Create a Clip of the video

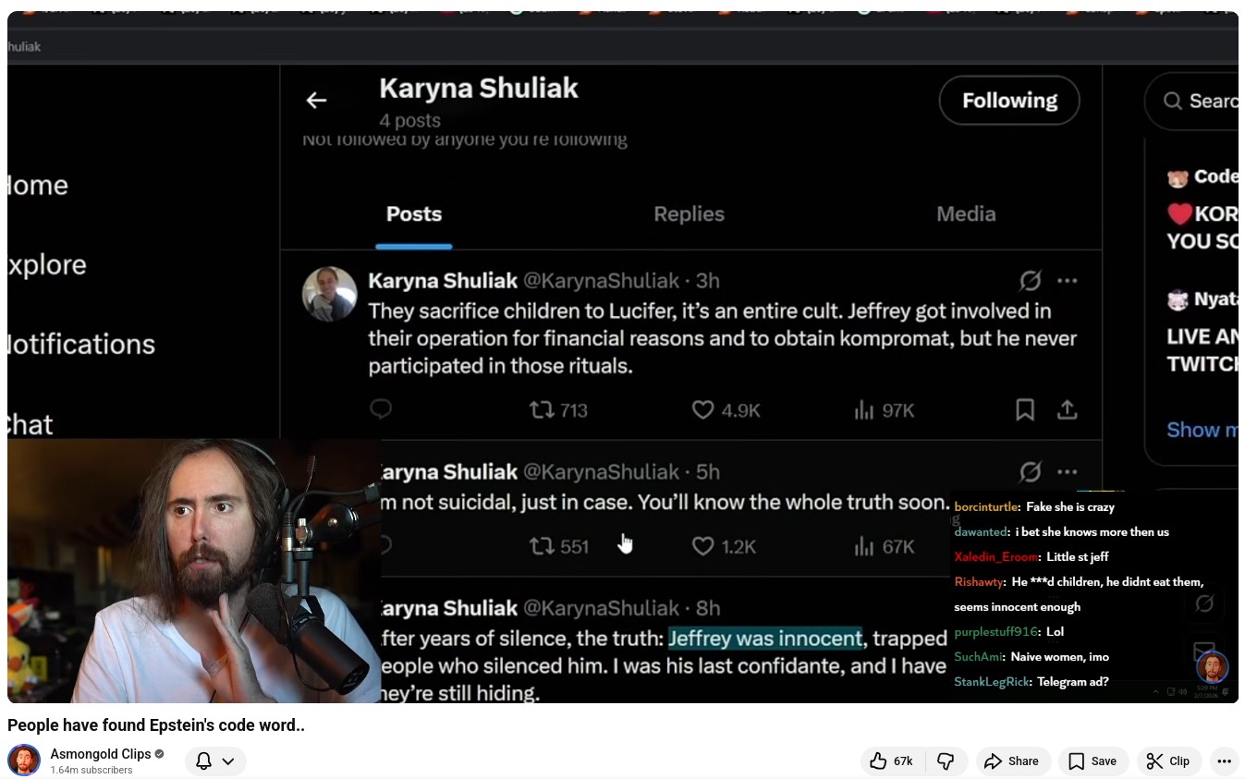(1168, 761)
